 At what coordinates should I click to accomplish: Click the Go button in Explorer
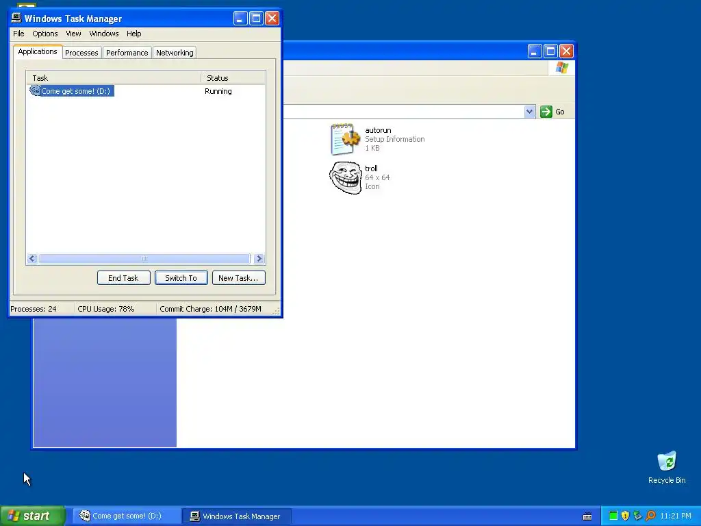tap(552, 112)
